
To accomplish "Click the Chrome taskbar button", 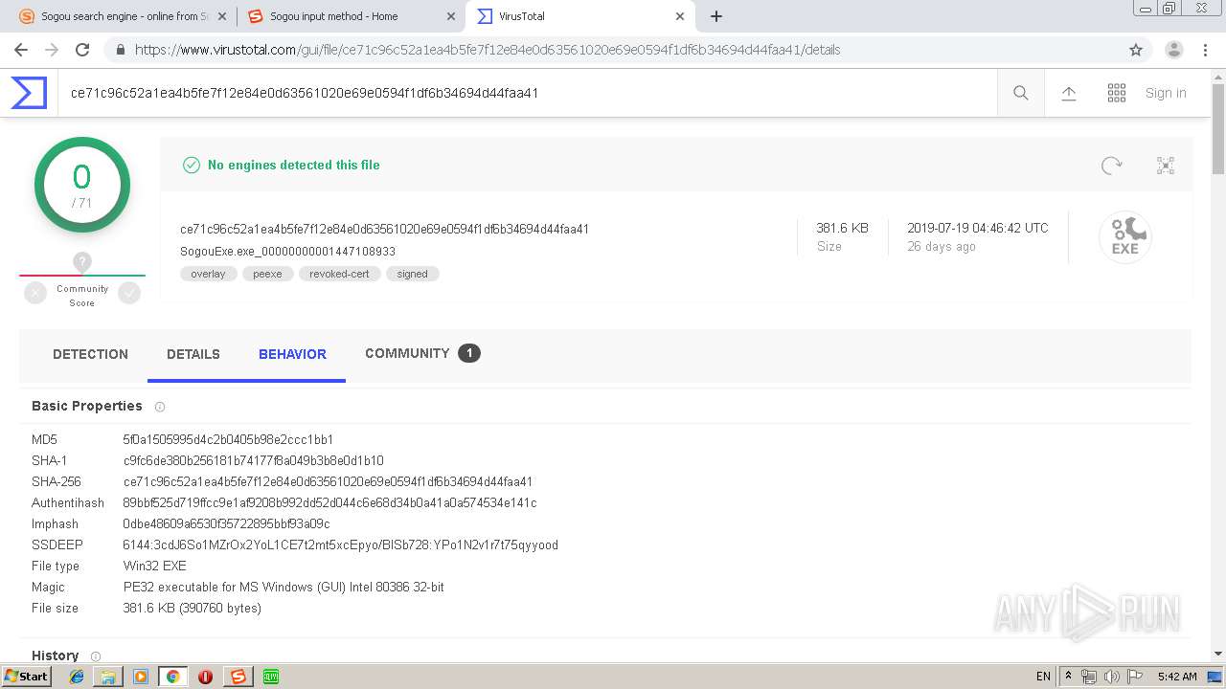I will pos(172,677).
